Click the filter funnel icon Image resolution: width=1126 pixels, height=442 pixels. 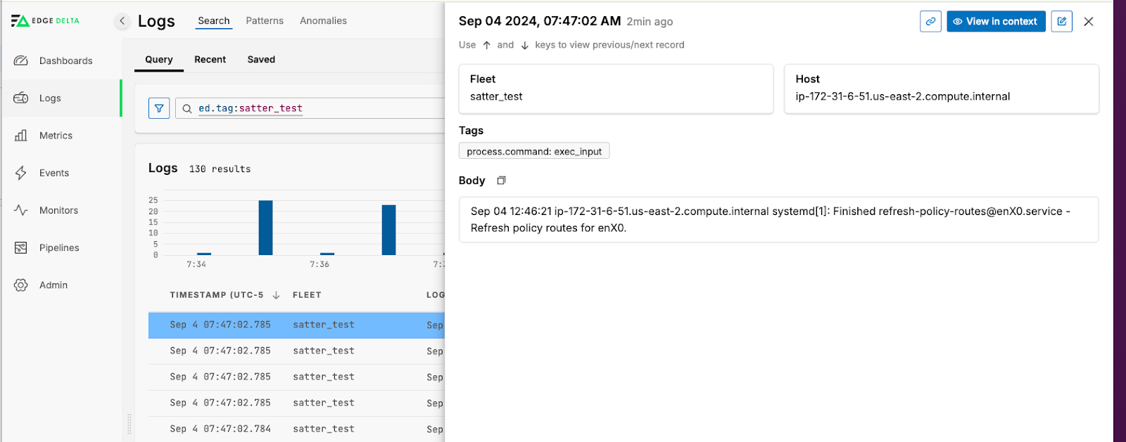(159, 108)
